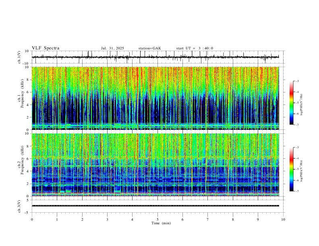The width and height of the screenshot is (319, 246).
Task: Click the ch.2 colorbar "log(PSD)(V²/Hz)" label
Action: [301, 171]
